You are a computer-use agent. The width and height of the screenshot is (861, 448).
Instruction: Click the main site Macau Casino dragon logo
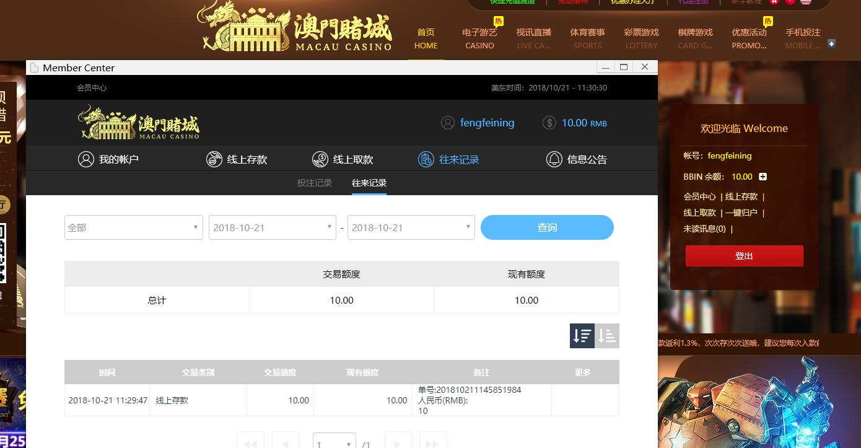(295, 26)
